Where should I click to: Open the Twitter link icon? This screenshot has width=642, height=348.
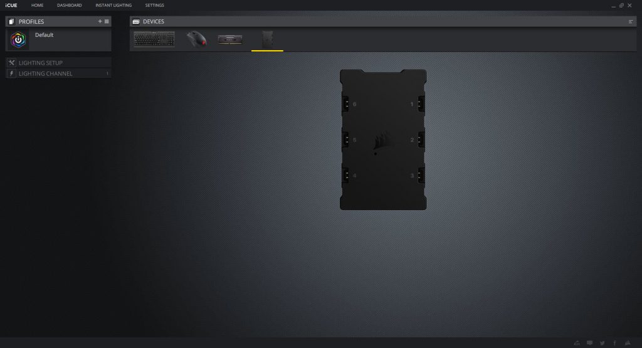click(x=603, y=343)
